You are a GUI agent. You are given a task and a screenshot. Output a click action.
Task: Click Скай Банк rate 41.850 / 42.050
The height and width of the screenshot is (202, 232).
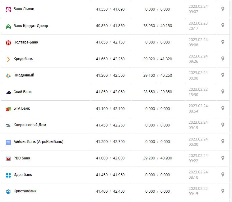[110, 92]
